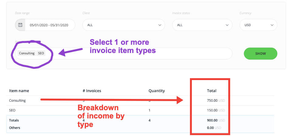290x137 pixels.
Task: Select the Consulting table row
Action: tap(140, 100)
